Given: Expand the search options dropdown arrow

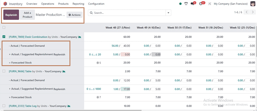Looking at the screenshot, I should tap(168, 13).
